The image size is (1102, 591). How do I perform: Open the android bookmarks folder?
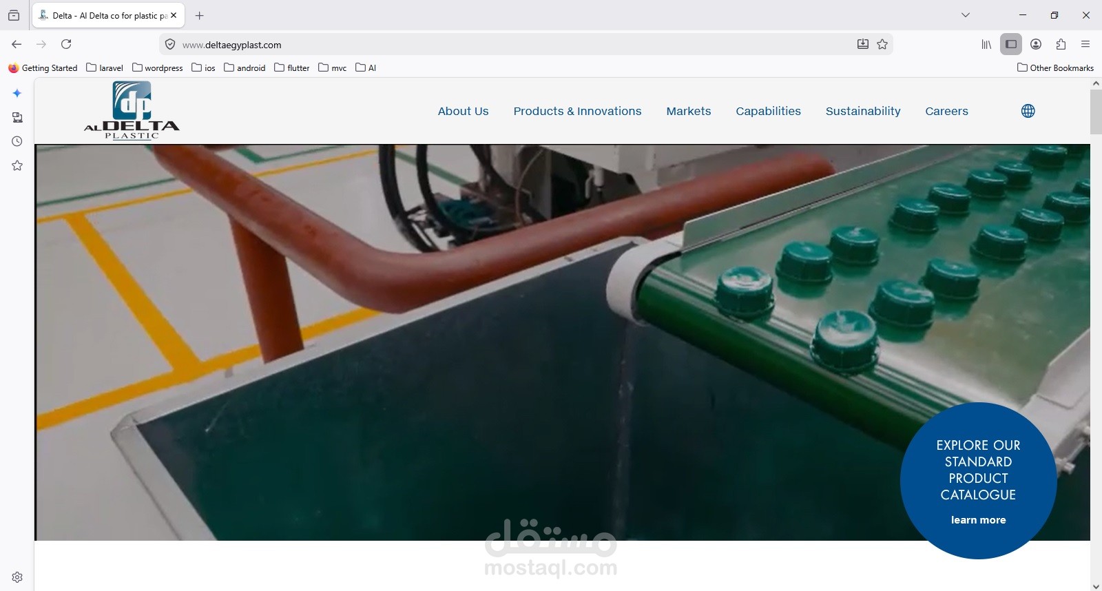tap(245, 68)
